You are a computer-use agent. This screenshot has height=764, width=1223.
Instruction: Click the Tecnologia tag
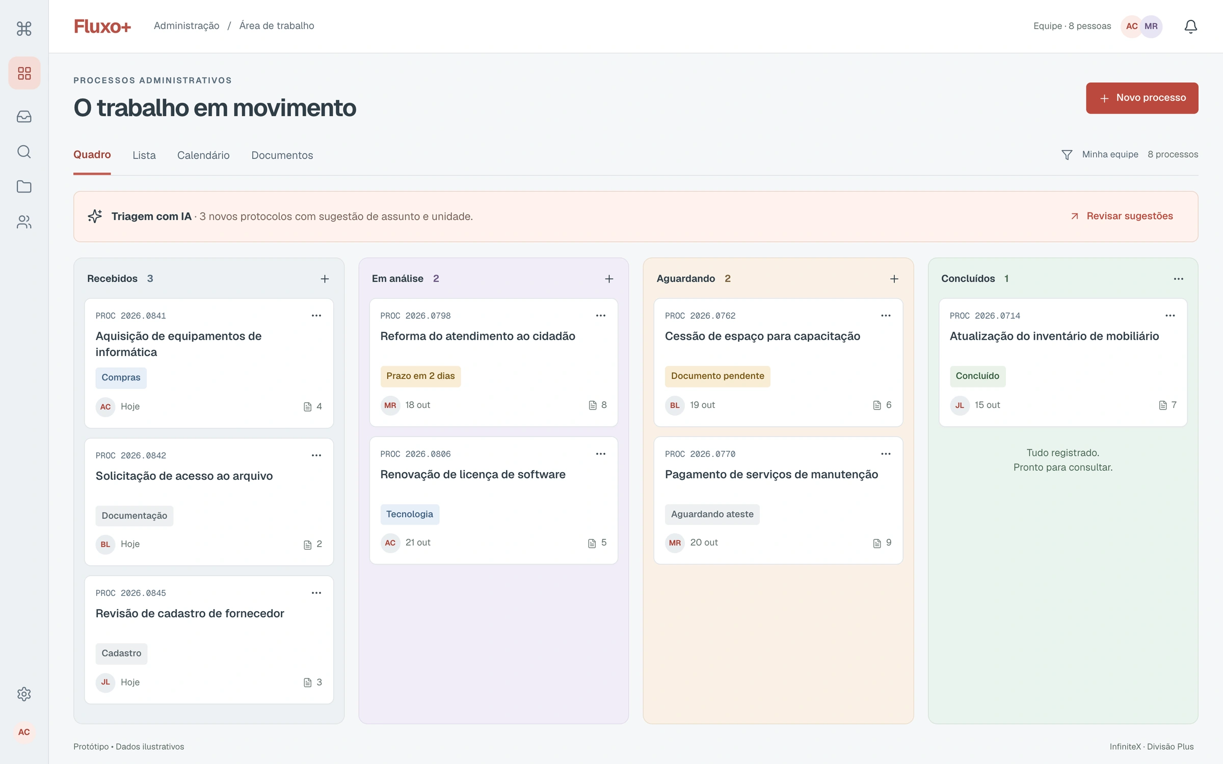click(x=410, y=514)
